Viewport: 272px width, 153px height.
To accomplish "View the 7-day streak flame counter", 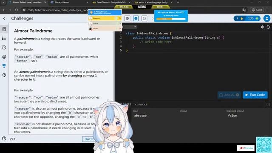I will 240,18.
